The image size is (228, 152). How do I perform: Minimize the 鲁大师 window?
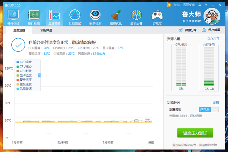(x=213, y=5)
